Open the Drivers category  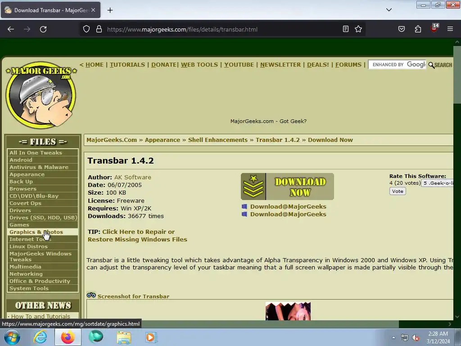point(43,210)
